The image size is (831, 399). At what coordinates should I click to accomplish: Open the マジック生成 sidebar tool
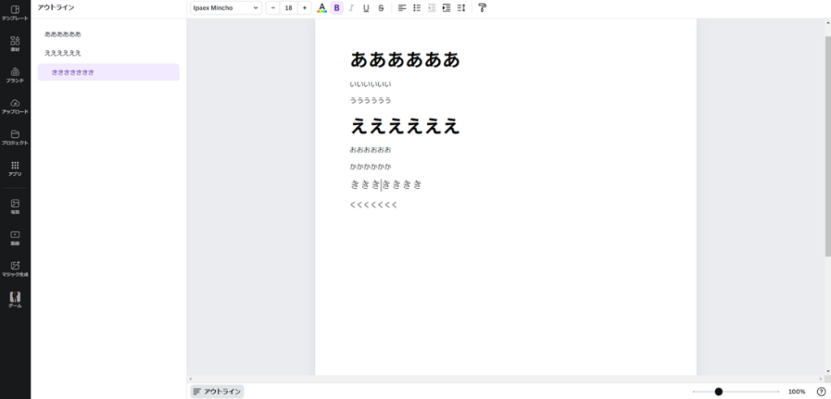point(15,268)
